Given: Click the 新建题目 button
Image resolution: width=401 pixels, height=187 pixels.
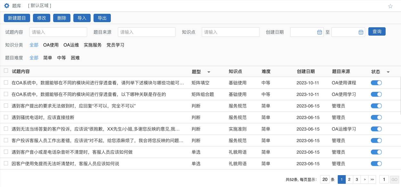Looking at the screenshot, I should (17, 18).
